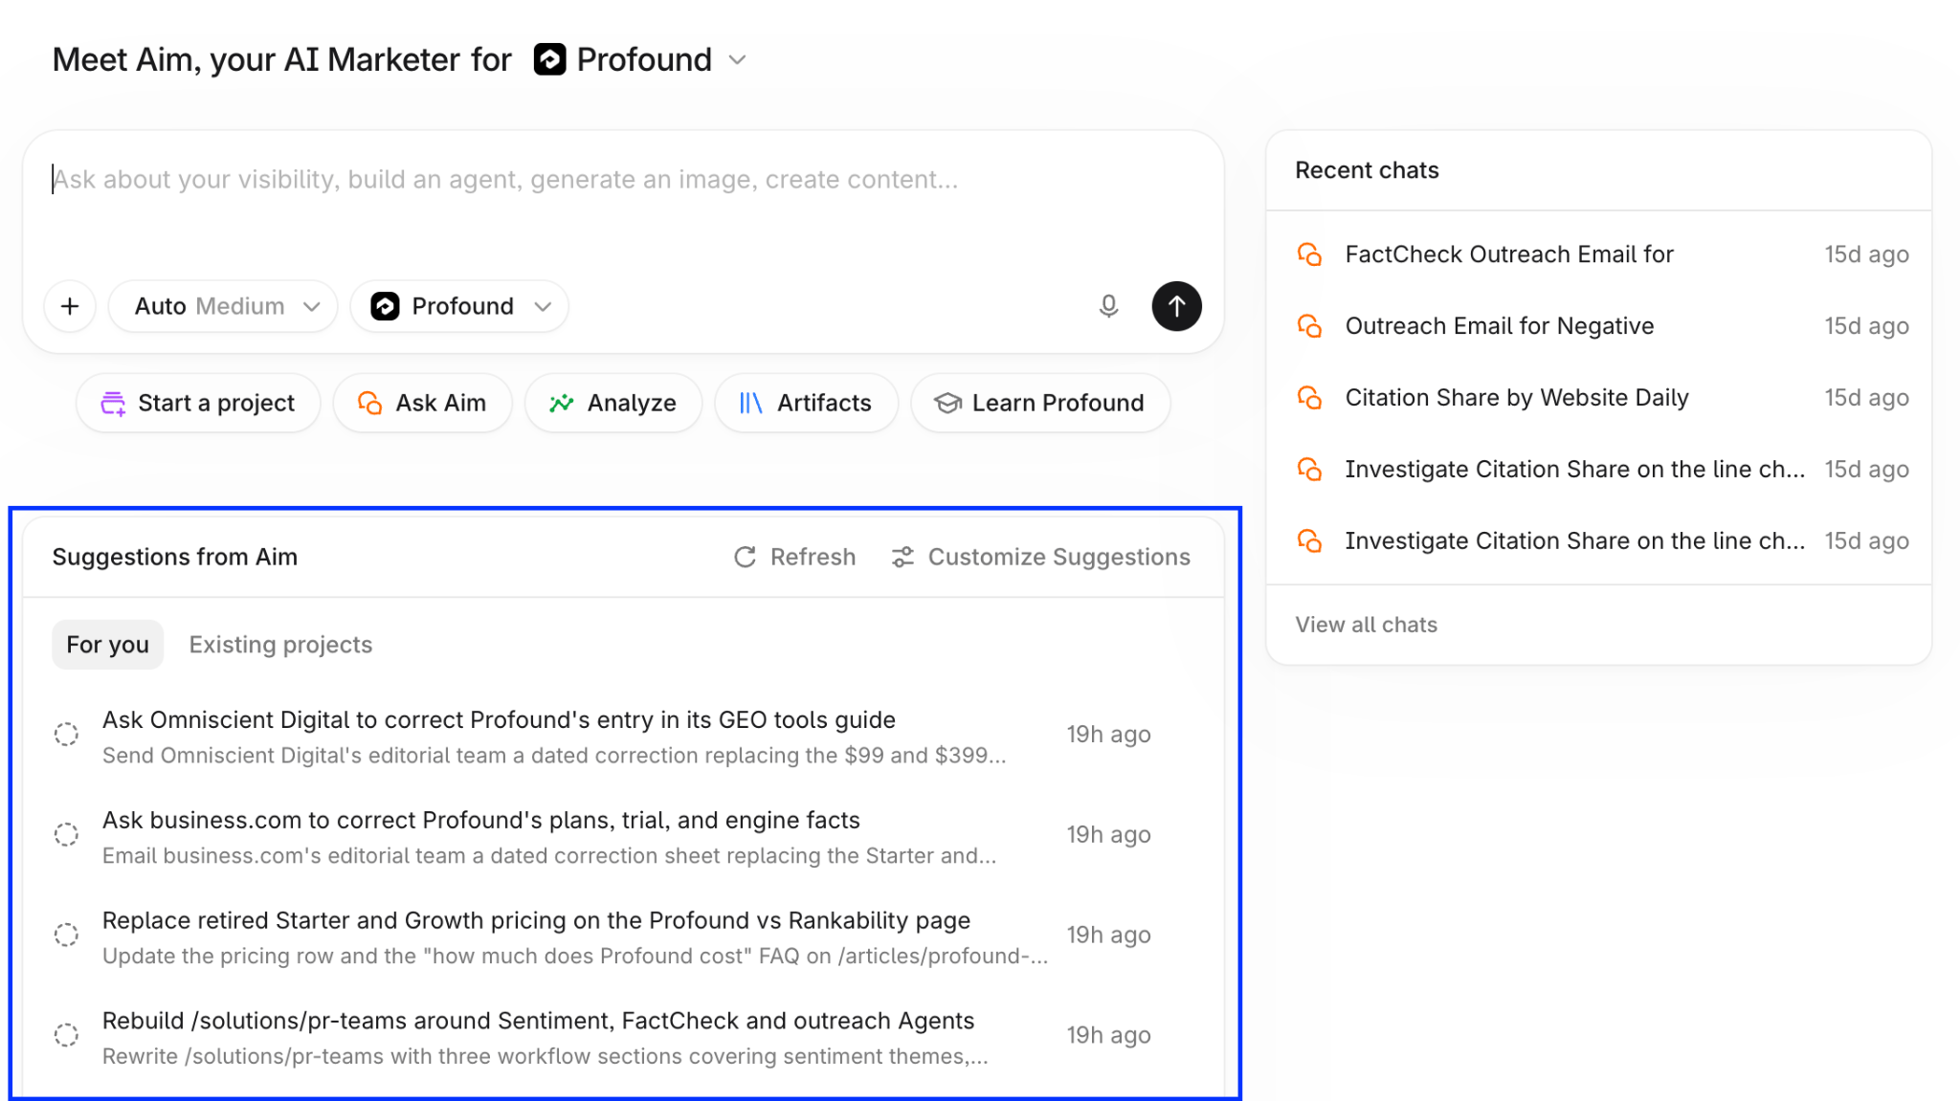This screenshot has height=1101, width=1960.
Task: Click the Learn Profound chip
Action: (x=1040, y=403)
